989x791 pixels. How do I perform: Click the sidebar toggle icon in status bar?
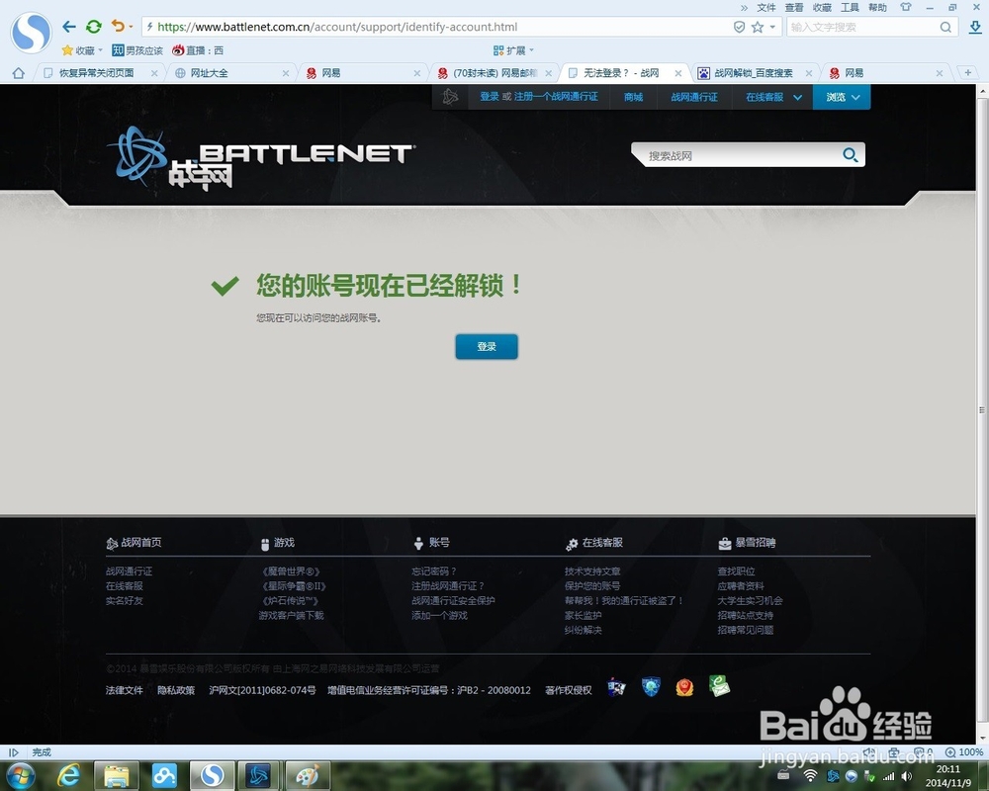click(x=13, y=751)
